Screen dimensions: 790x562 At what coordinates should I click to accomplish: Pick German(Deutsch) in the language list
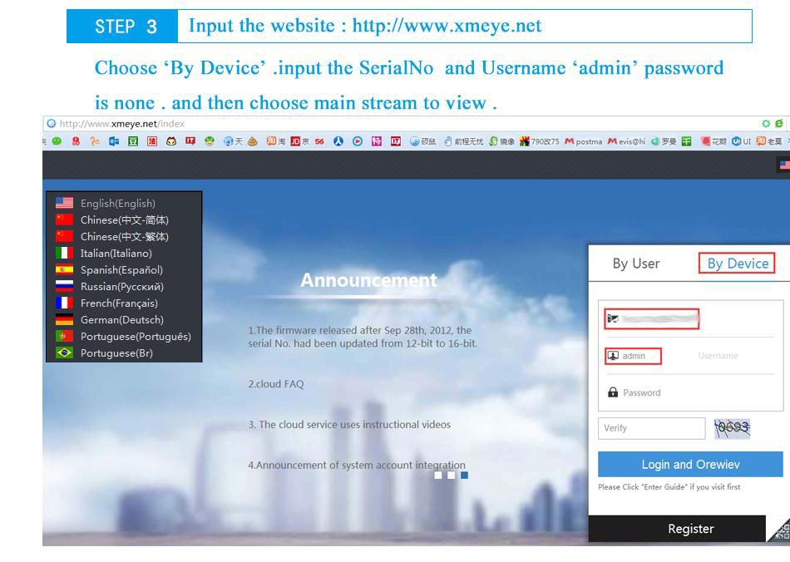point(122,320)
